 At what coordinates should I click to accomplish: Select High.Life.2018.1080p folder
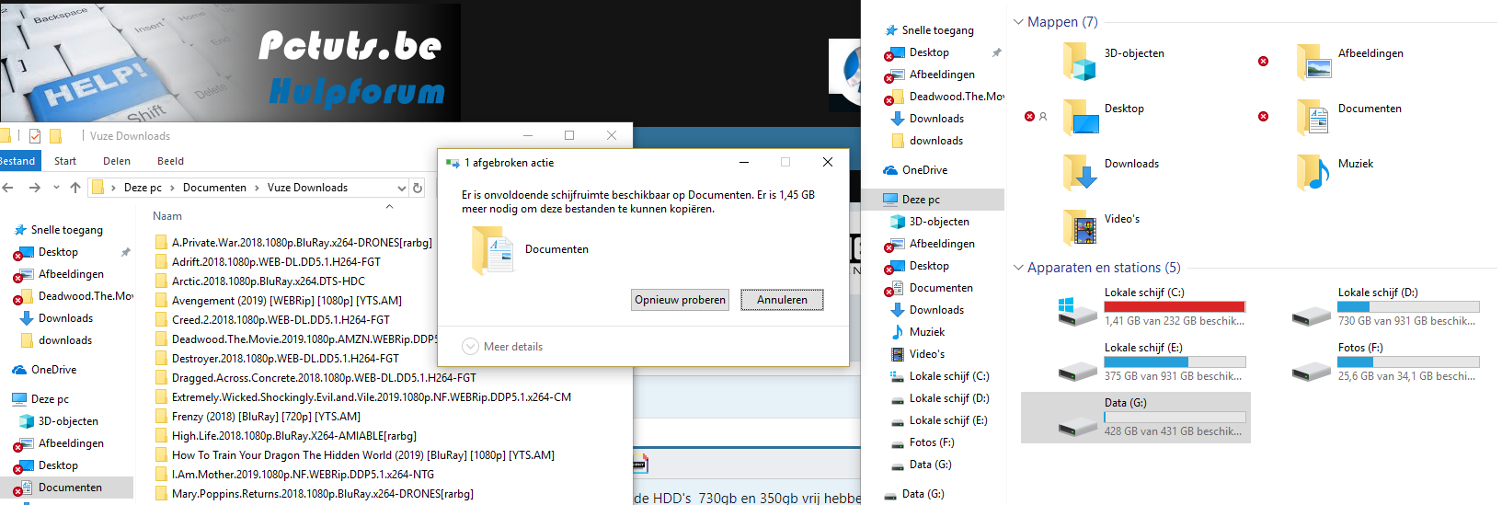click(x=286, y=436)
